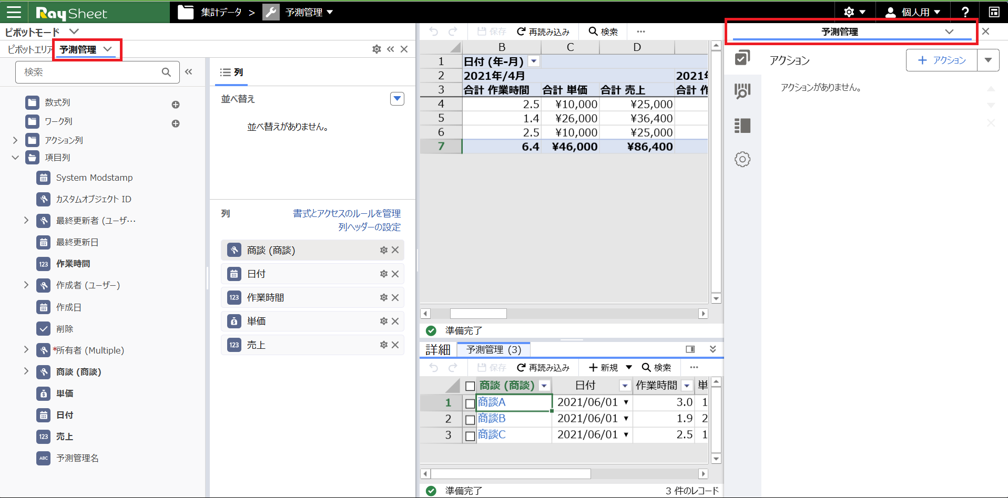Click the + アクション button

coord(941,60)
